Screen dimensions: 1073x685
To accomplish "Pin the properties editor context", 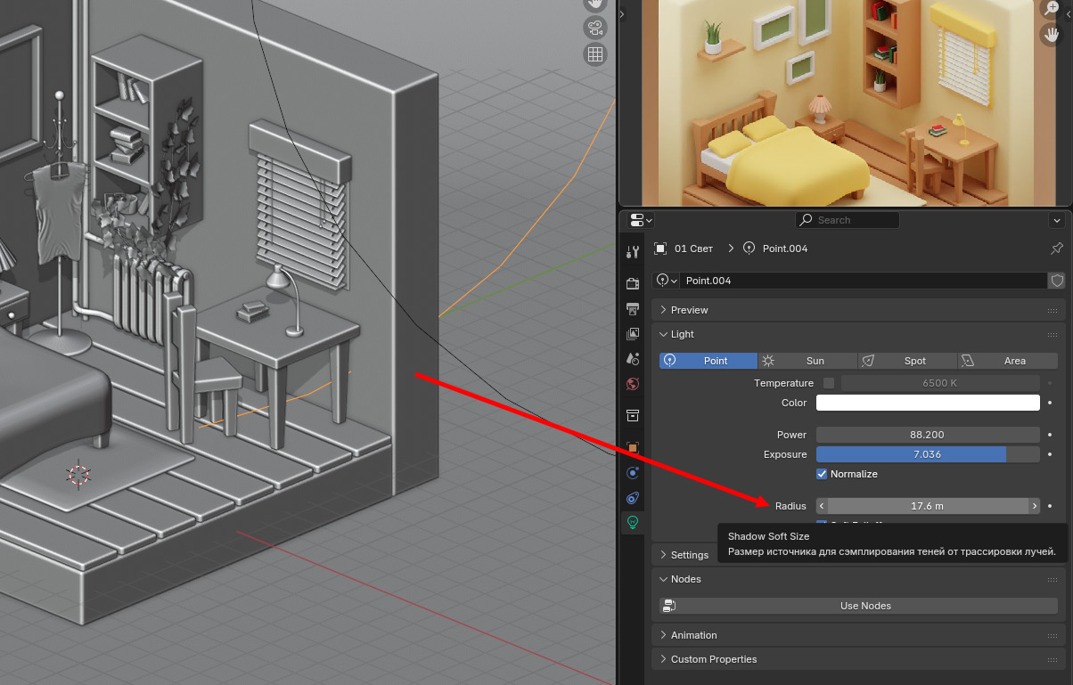I will point(1057,249).
